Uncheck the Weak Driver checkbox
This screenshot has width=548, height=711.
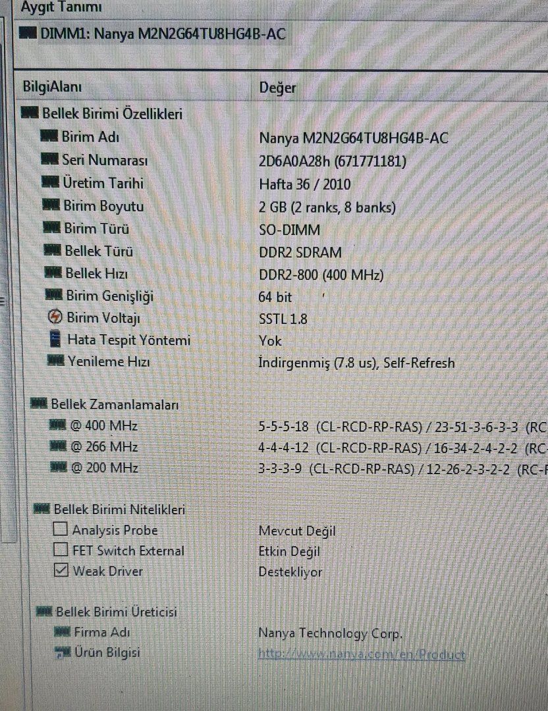(61, 570)
